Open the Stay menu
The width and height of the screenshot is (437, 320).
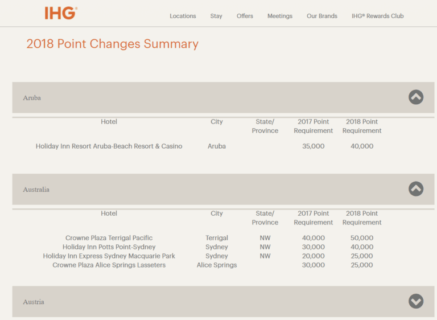pyautogui.click(x=216, y=16)
